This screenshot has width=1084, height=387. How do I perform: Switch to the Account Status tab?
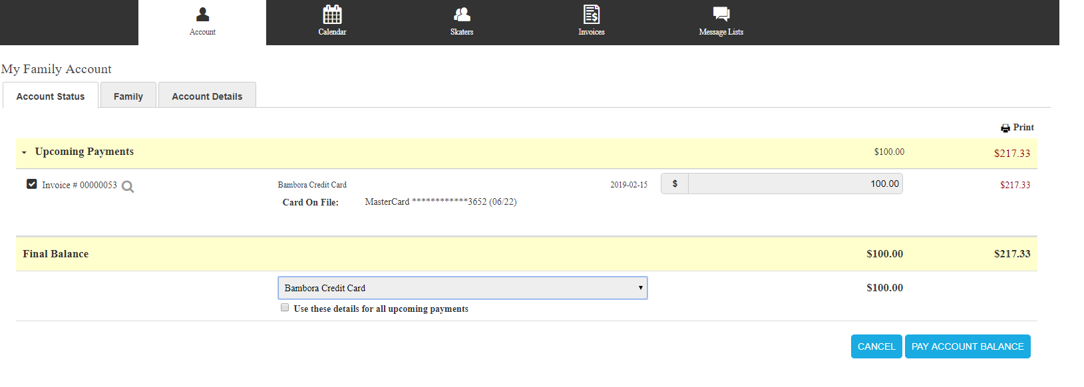pos(51,96)
